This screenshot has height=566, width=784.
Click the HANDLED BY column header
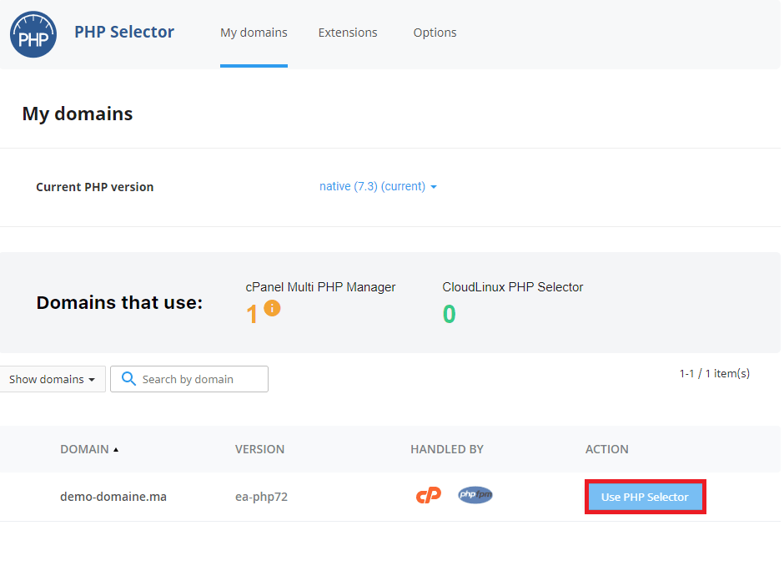[447, 449]
